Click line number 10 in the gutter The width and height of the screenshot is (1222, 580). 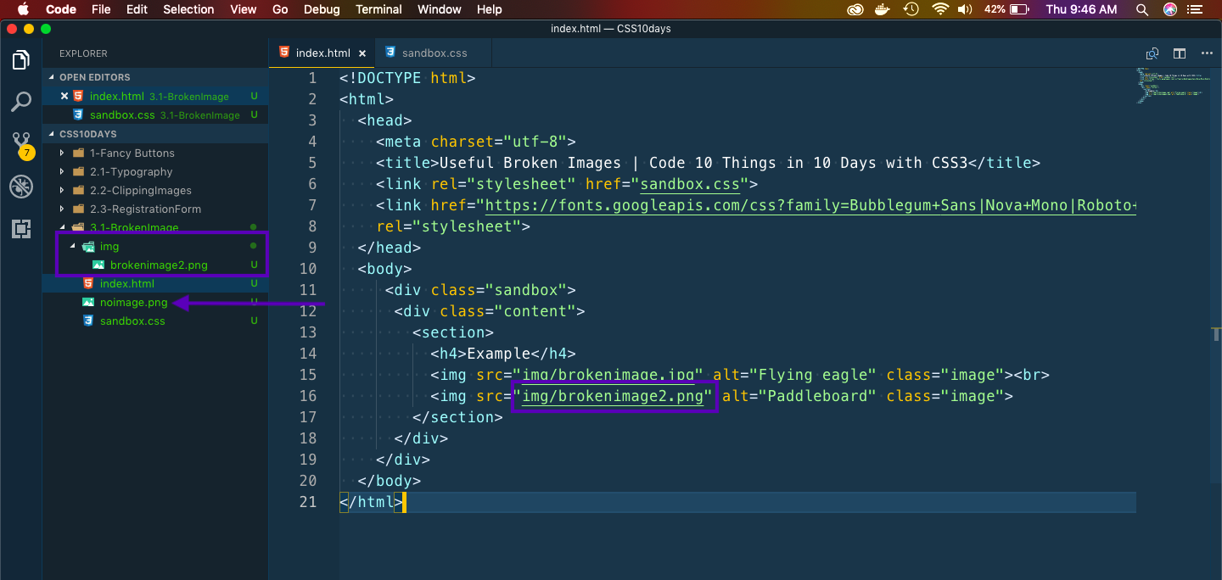(x=306, y=269)
